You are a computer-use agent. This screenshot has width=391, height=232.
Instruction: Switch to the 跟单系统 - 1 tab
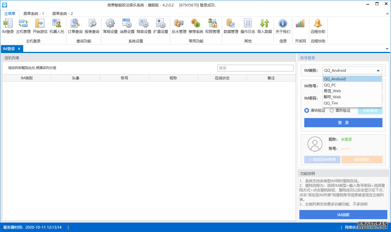point(34,13)
